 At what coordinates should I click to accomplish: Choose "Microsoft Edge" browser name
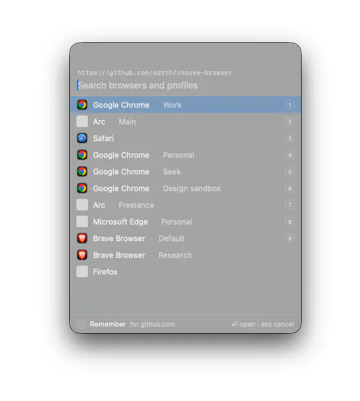pos(121,222)
